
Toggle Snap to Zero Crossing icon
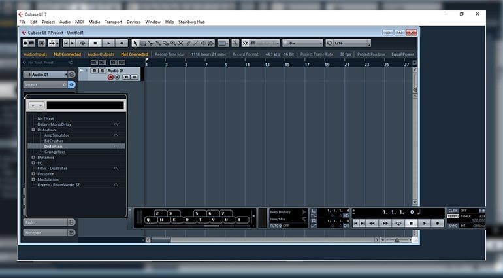tap(235, 43)
